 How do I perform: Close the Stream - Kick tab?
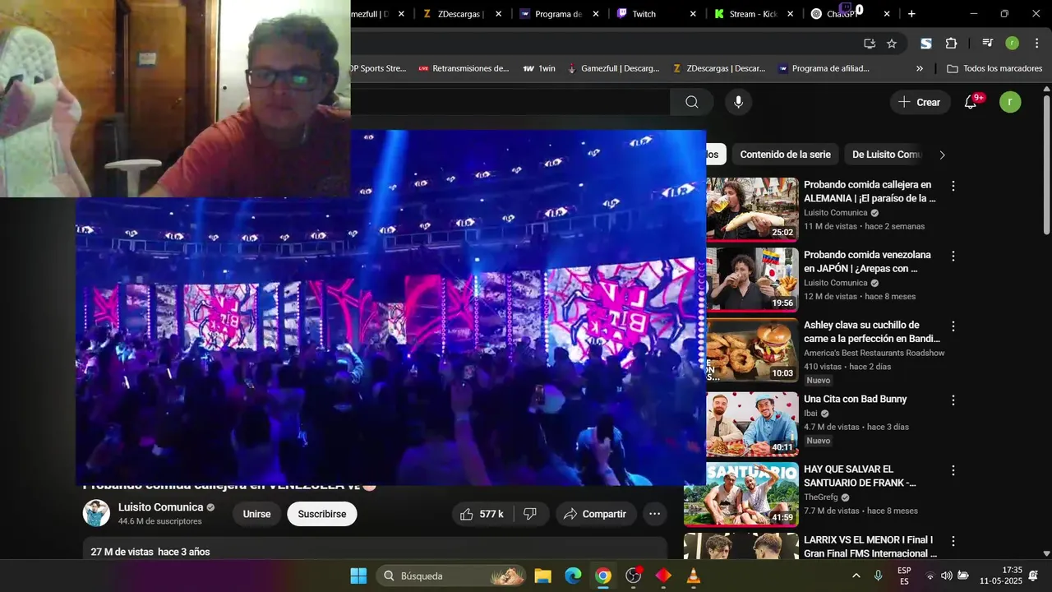point(791,14)
